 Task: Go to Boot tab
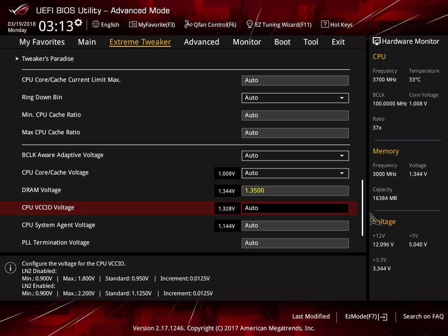[x=282, y=42]
